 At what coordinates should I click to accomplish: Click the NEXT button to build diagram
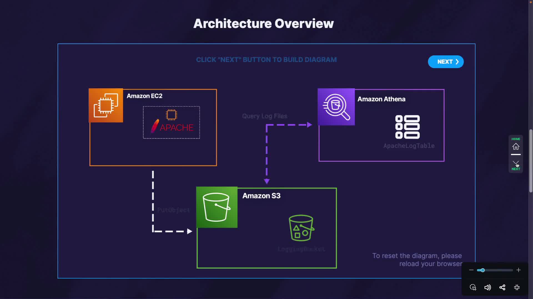click(x=446, y=62)
